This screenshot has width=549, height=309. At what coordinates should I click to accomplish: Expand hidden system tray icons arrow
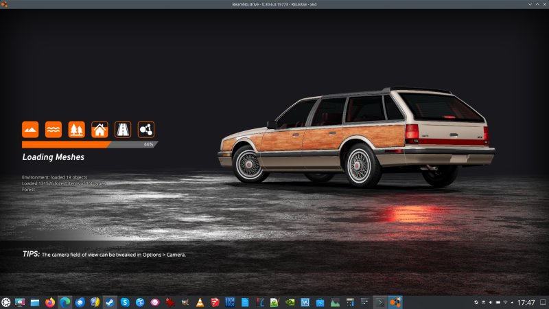(513, 302)
